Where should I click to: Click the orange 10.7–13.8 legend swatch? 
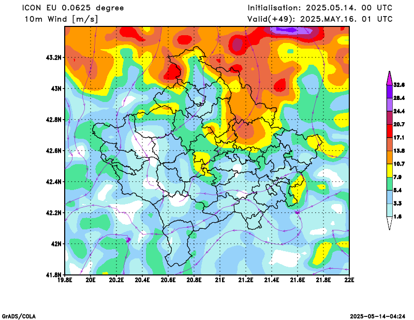(x=390, y=157)
